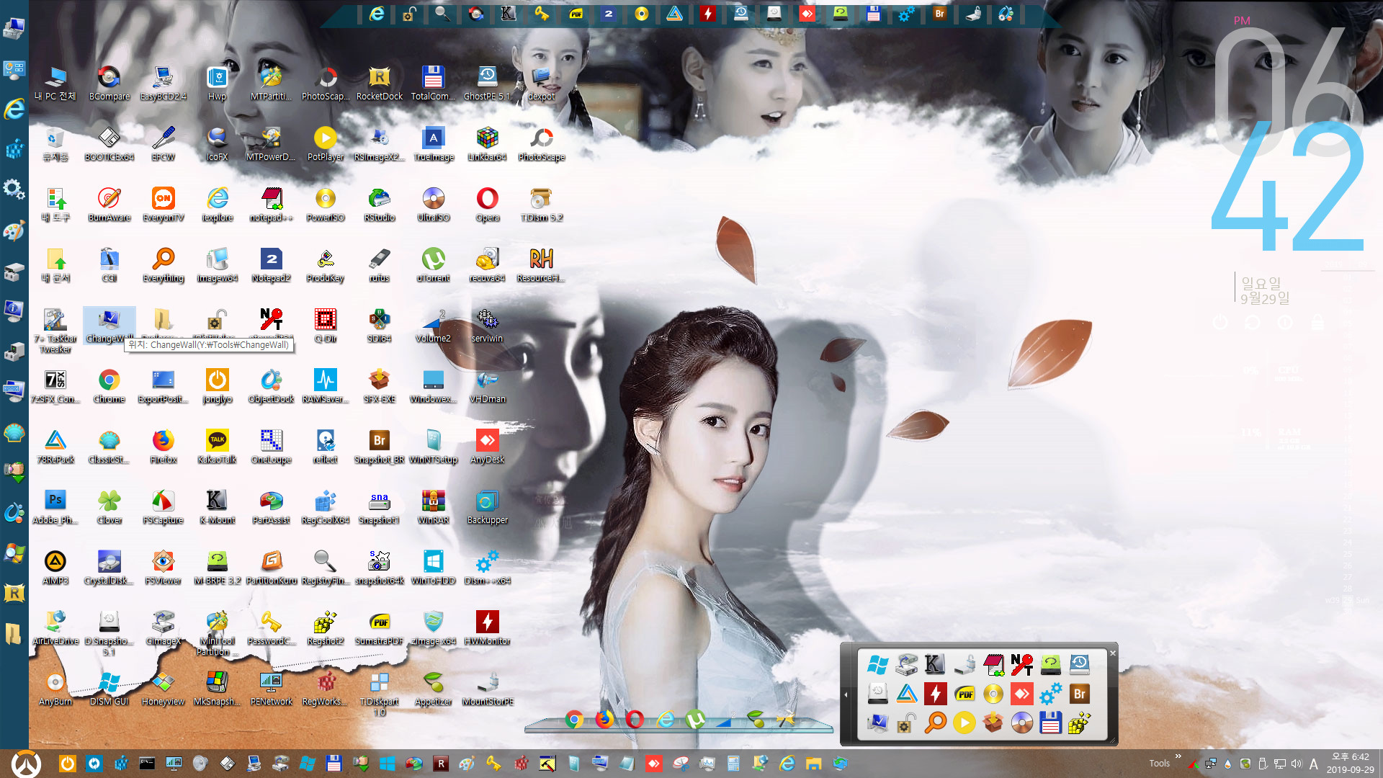Click the Internet Explorer icon in left sidebar
Image resolution: width=1383 pixels, height=778 pixels.
14,109
